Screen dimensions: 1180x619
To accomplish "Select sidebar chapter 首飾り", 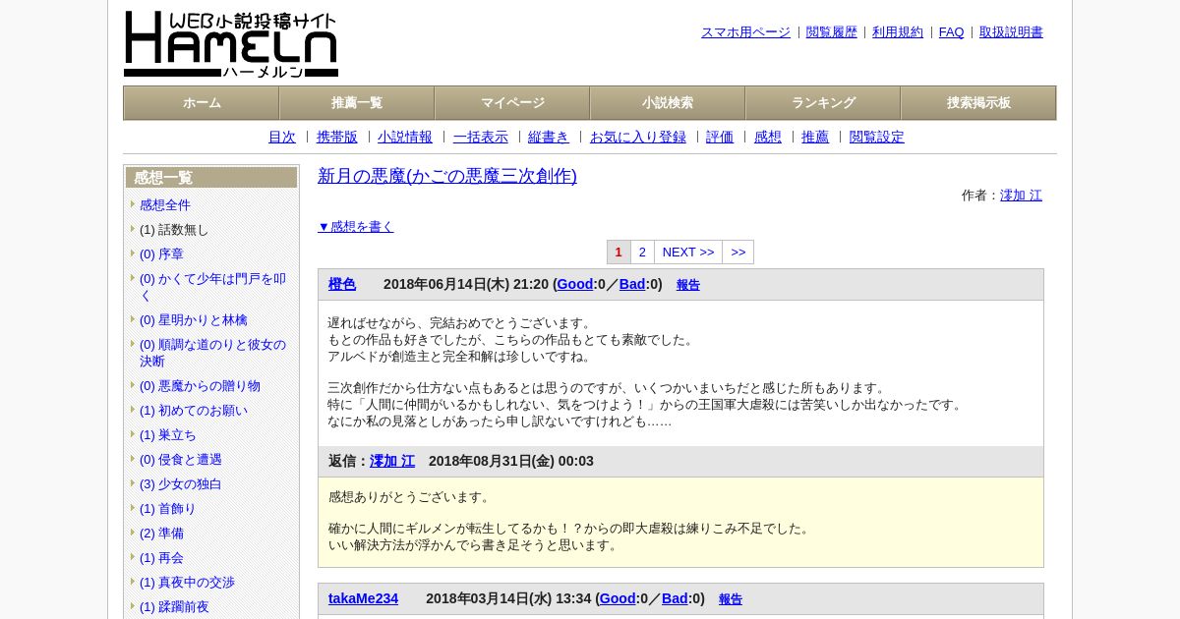I will [168, 509].
